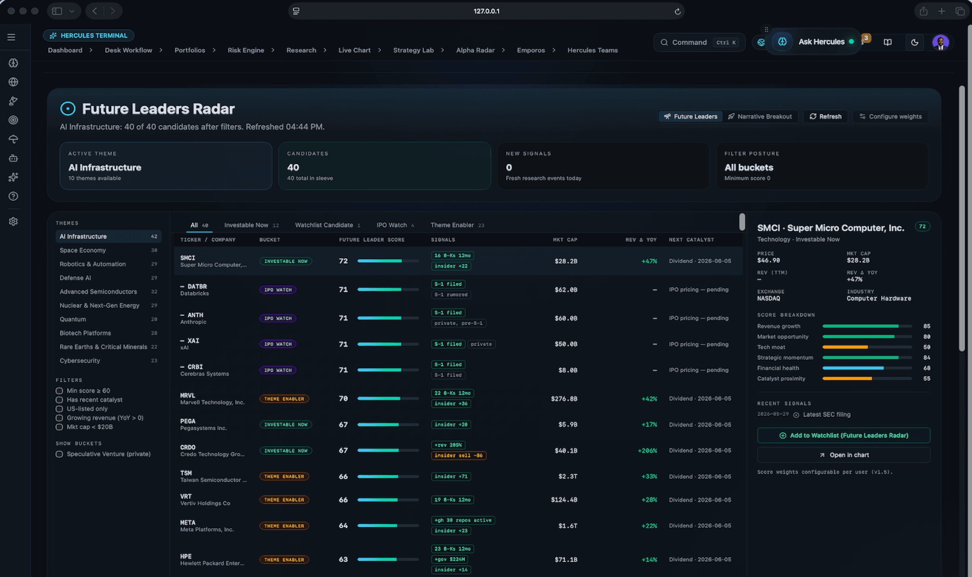Image resolution: width=972 pixels, height=577 pixels.
Task: Expand the chevron next to Research
Action: (x=325, y=50)
